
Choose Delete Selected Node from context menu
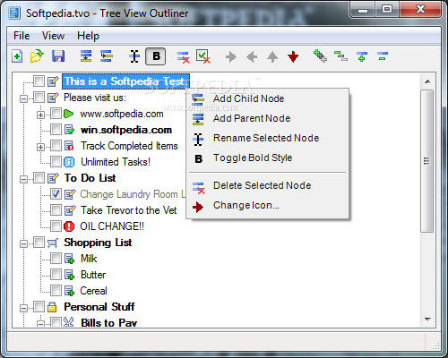tap(268, 185)
